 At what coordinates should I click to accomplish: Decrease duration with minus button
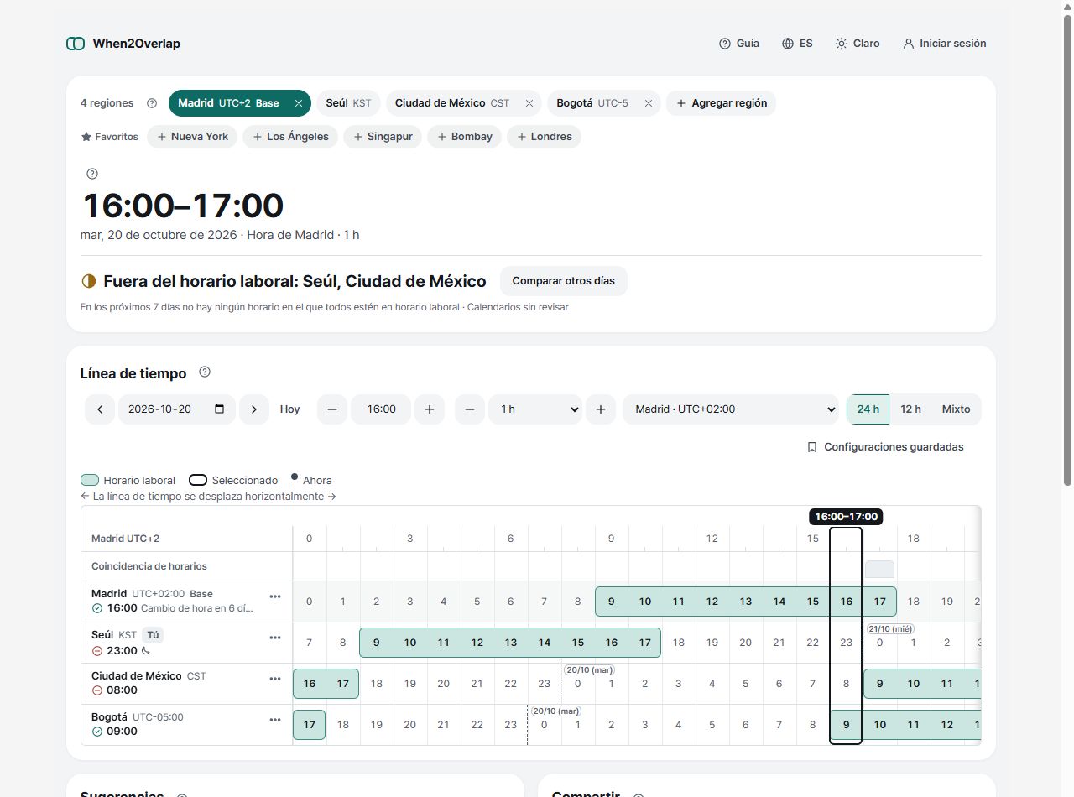(x=470, y=409)
